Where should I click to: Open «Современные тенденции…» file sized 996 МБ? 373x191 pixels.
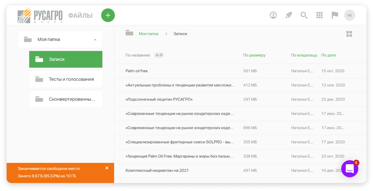(x=180, y=128)
